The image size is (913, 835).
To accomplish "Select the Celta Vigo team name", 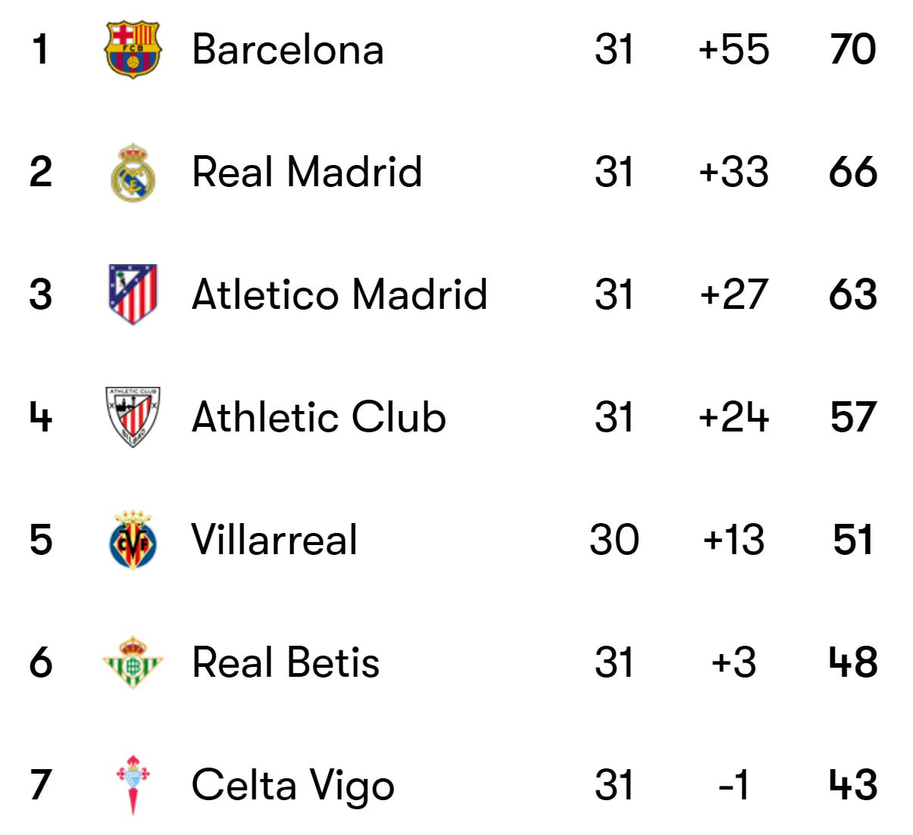I will (293, 785).
